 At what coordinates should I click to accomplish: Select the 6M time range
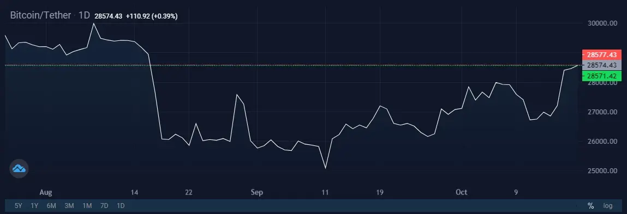click(x=51, y=206)
